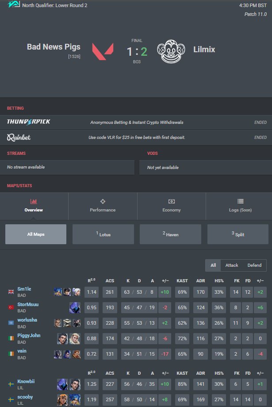The width and height of the screenshot is (272, 407).
Task: Open Lilmix team page
Action: [204, 49]
